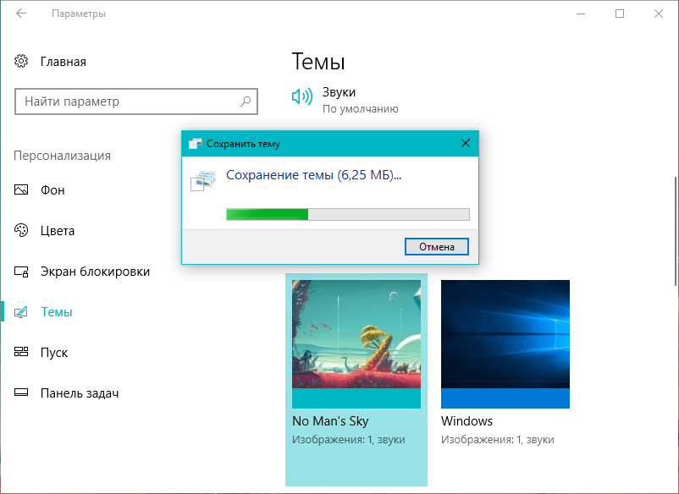
Task: Click the "Темы" page title
Action: (318, 61)
